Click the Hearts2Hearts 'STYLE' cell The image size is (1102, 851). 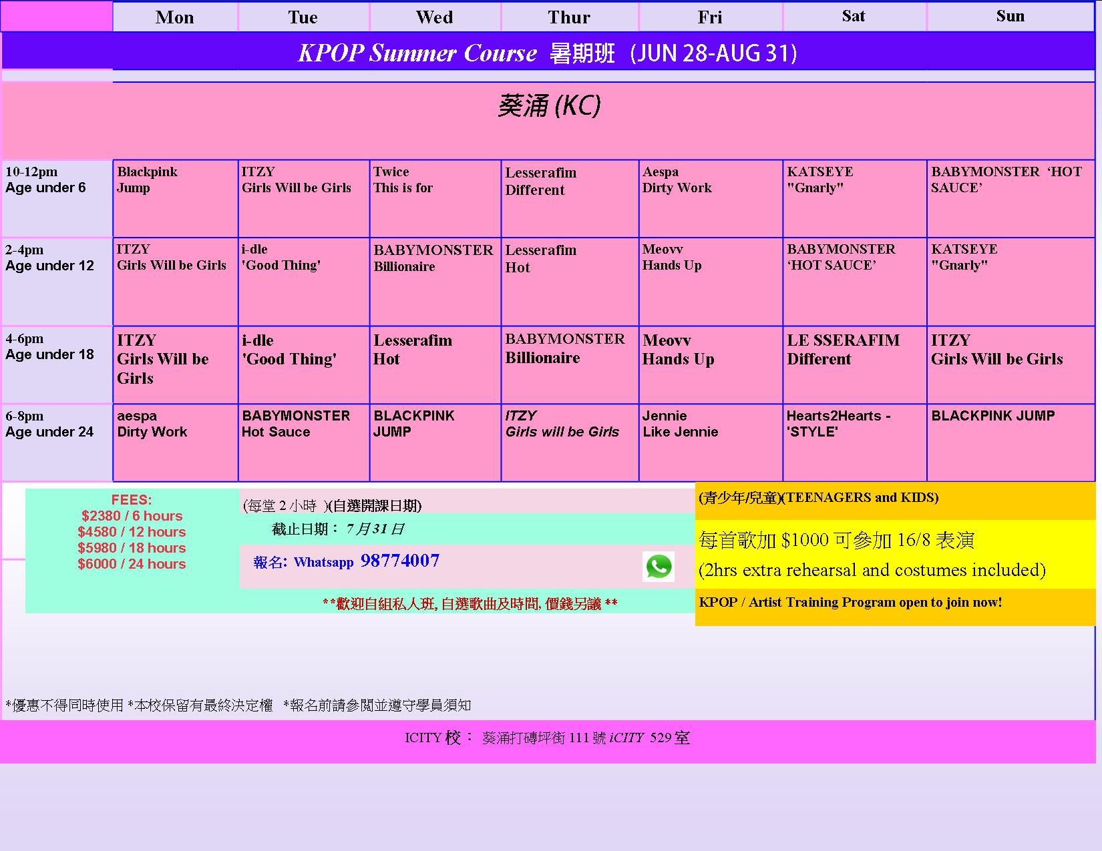point(855,442)
